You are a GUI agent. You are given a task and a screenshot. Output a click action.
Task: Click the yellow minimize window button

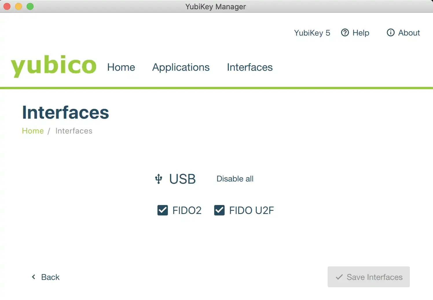(x=19, y=6)
